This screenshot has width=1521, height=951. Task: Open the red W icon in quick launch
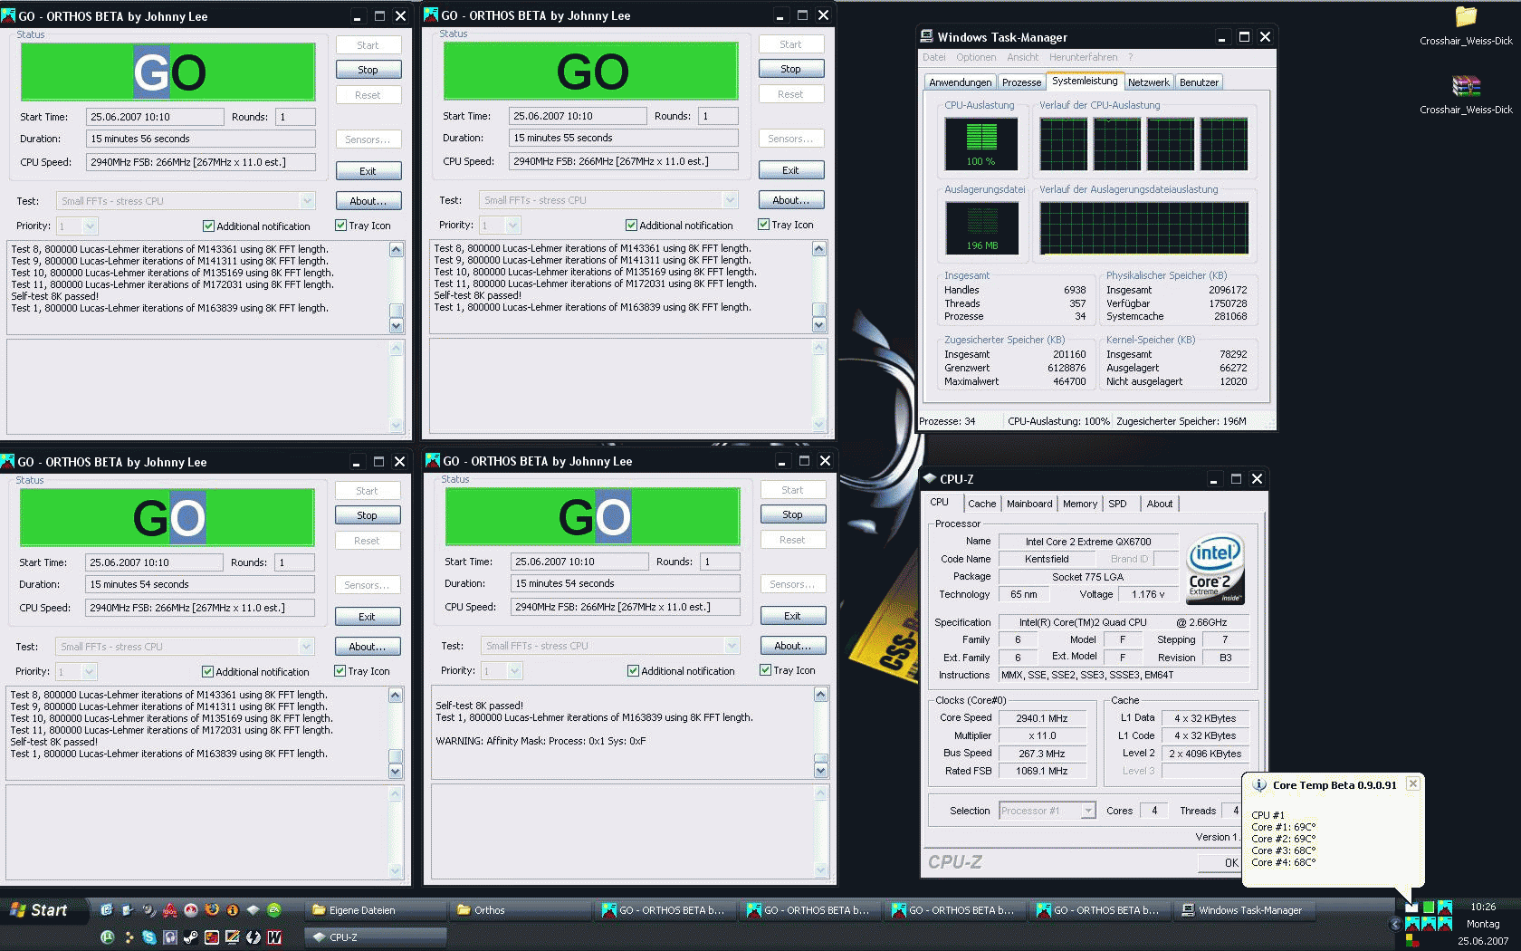pos(274,937)
